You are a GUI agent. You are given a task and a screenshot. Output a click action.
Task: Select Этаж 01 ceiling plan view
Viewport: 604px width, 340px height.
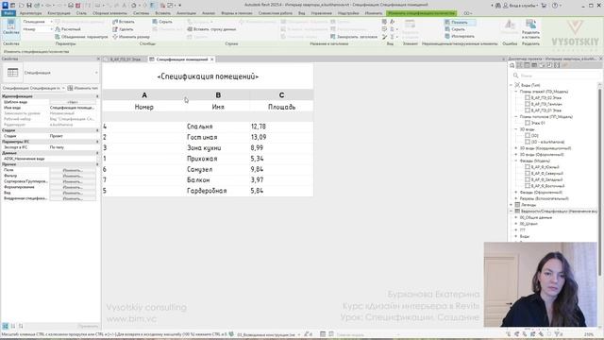pyautogui.click(x=538, y=123)
